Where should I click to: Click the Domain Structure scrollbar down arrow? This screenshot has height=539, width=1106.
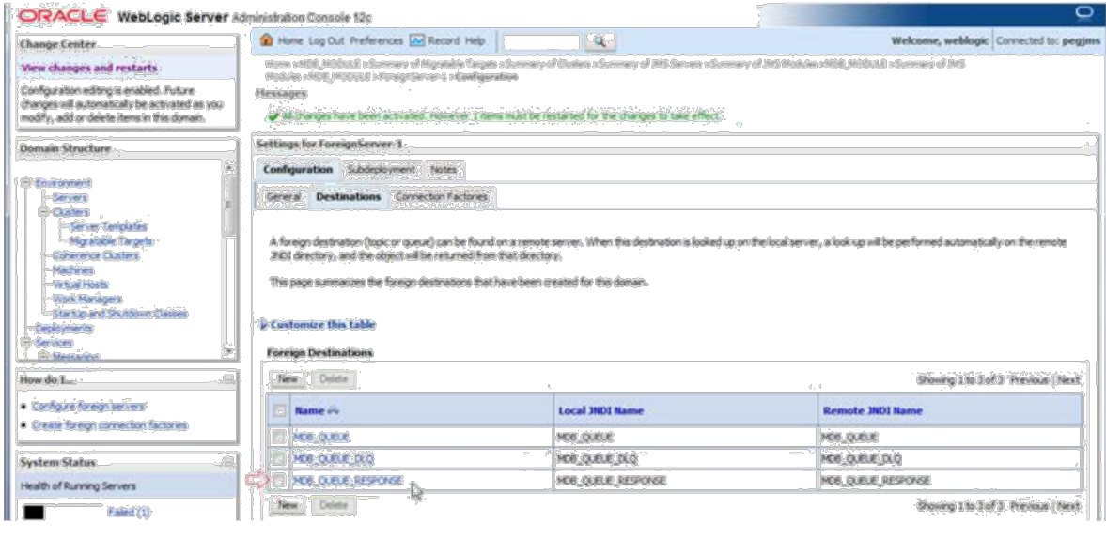[x=227, y=350]
